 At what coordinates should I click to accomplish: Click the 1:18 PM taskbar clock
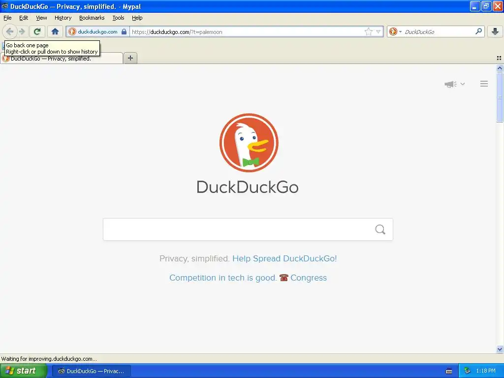[x=486, y=371]
